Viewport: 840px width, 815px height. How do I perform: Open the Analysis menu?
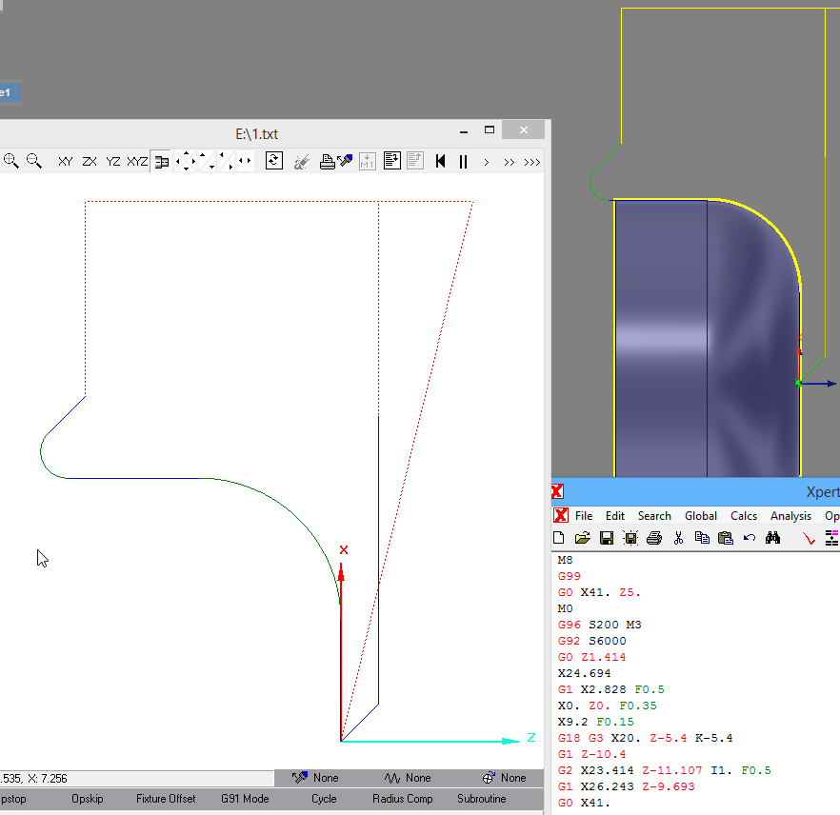point(790,515)
